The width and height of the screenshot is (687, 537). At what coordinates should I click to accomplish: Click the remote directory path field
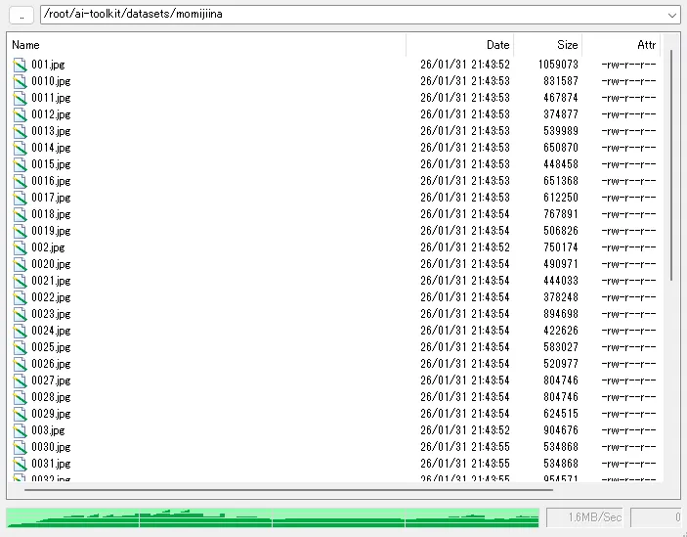click(352, 15)
